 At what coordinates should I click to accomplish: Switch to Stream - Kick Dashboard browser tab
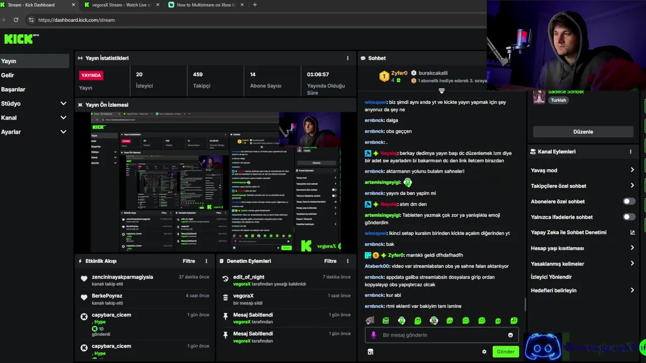(38, 5)
